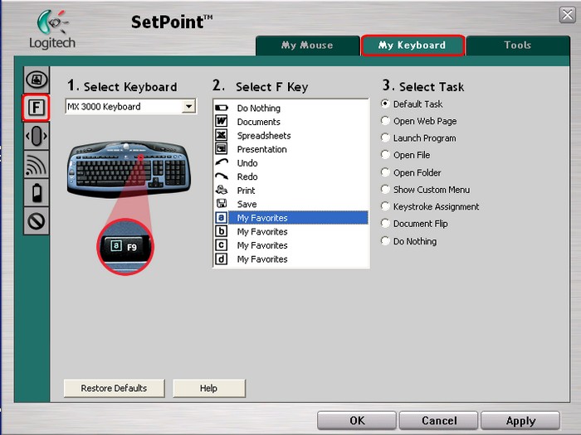Confirm settings with the OK button
This screenshot has height=435, width=581.
point(357,421)
